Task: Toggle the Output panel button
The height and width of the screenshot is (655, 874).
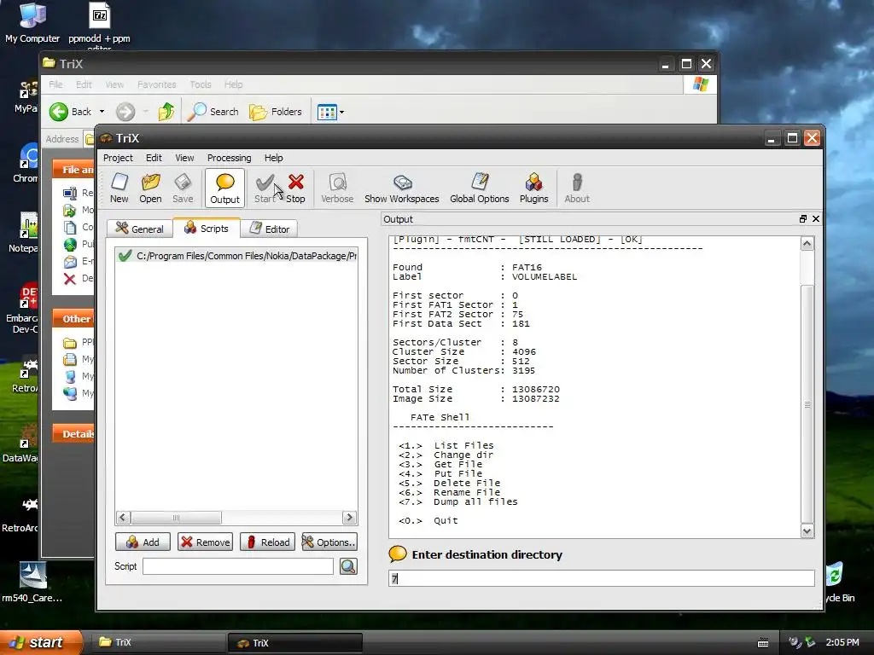Action: tap(224, 188)
